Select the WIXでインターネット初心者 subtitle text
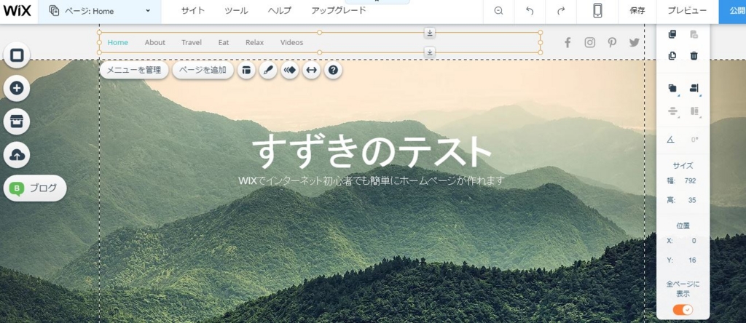Viewport: 746px width, 323px height. [x=371, y=180]
